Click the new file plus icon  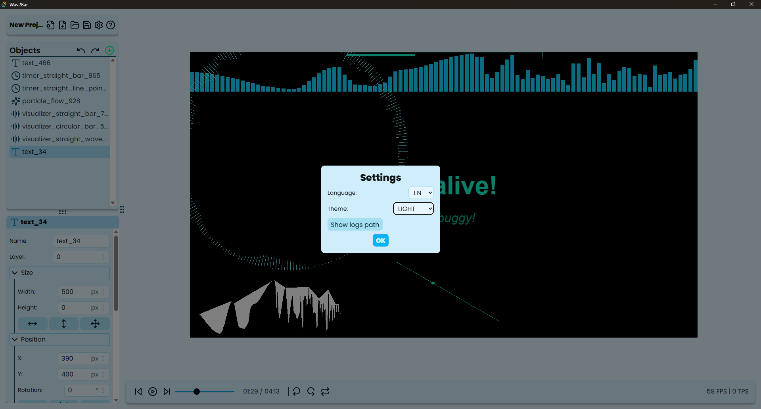tap(63, 25)
